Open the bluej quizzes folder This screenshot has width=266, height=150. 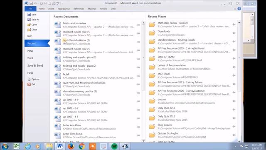click(192, 127)
